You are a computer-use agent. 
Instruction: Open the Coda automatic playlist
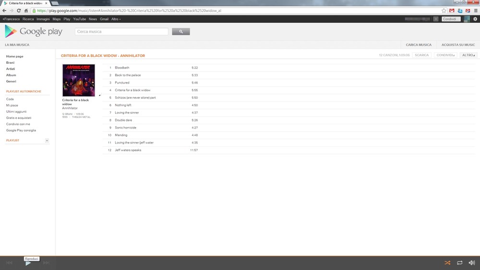10,99
